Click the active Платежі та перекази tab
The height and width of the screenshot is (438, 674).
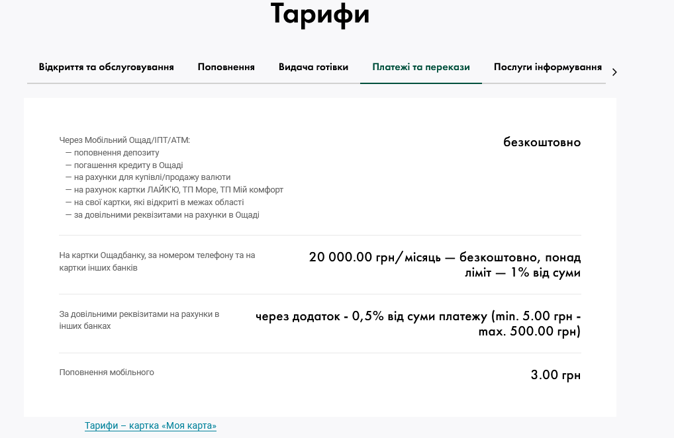point(420,67)
